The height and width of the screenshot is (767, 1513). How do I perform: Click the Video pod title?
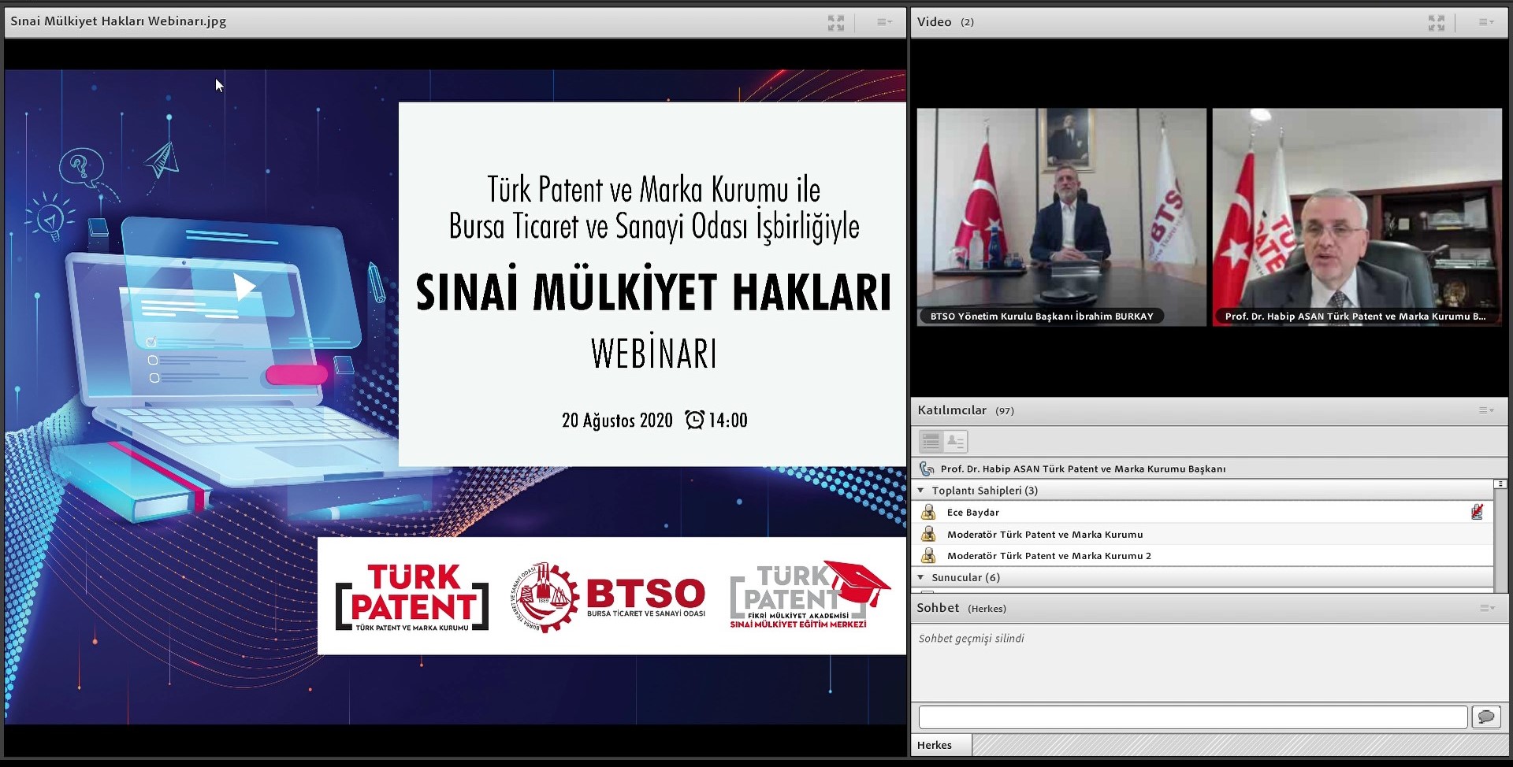point(935,22)
